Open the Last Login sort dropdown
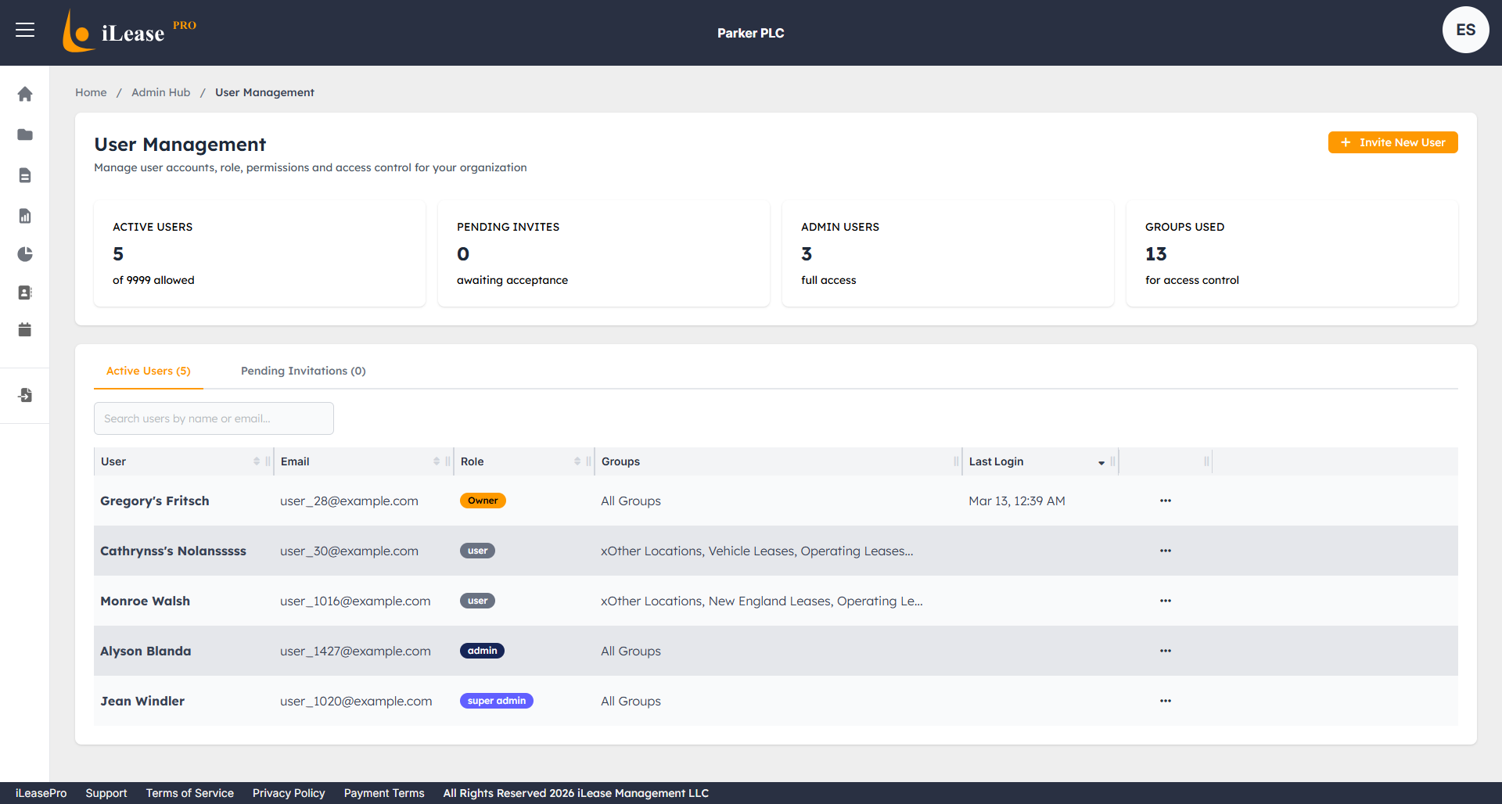Viewport: 1502px width, 804px height. 1101,462
